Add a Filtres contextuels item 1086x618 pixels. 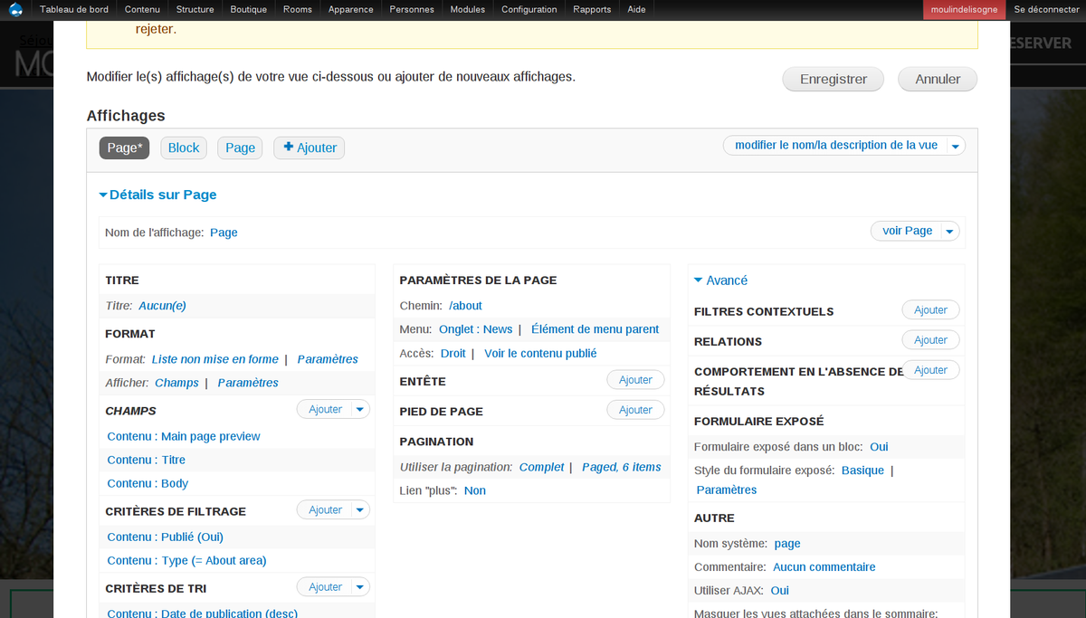(x=930, y=310)
